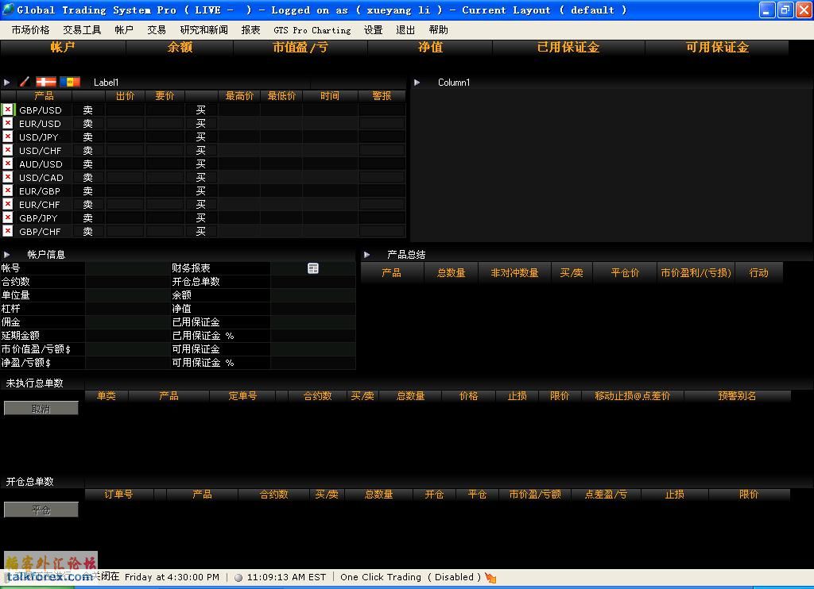Click the red and white cross flag icon
This screenshot has width=814, height=589.
point(46,82)
